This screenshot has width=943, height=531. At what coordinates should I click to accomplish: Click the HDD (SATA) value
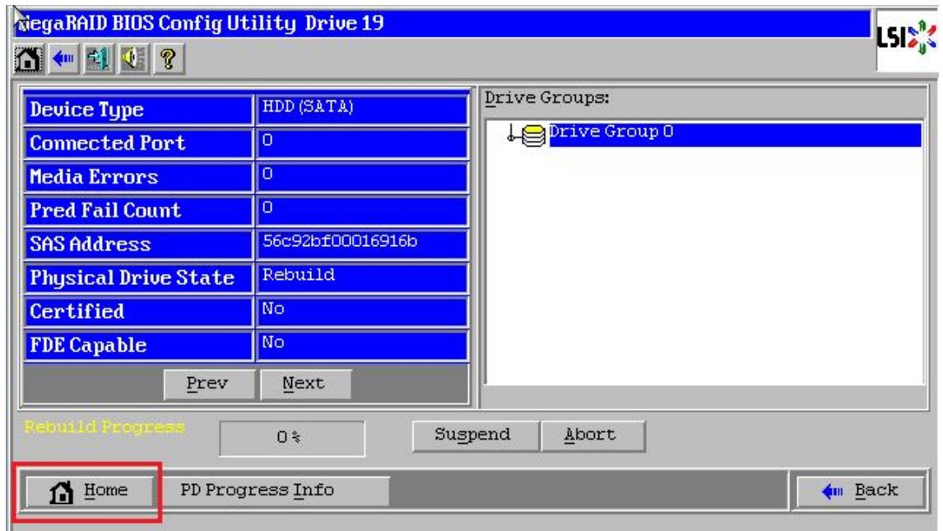[308, 106]
